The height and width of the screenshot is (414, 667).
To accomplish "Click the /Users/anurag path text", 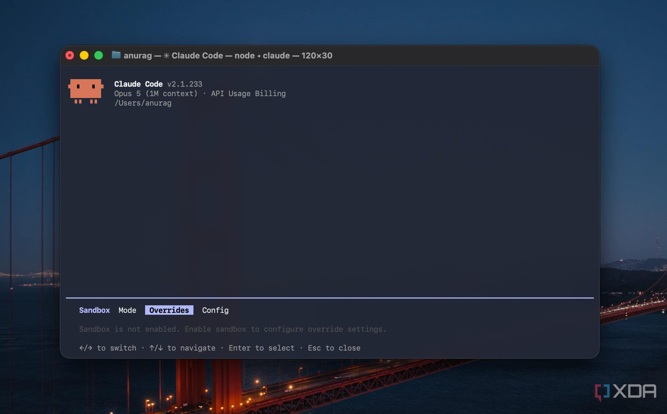I will tap(143, 103).
